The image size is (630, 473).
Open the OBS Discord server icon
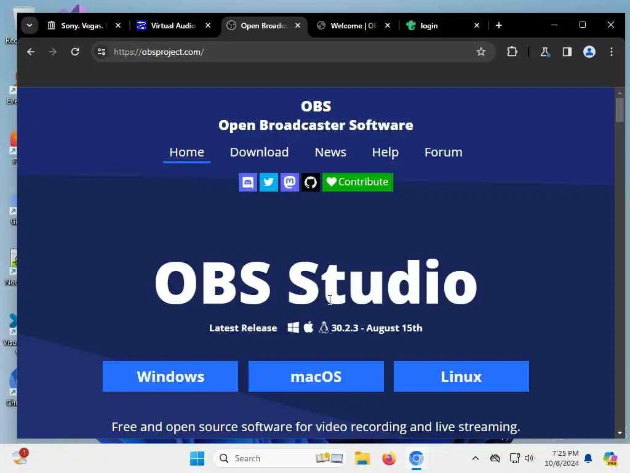(247, 182)
